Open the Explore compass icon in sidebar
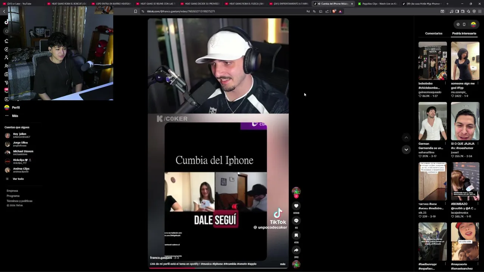 click(6, 49)
